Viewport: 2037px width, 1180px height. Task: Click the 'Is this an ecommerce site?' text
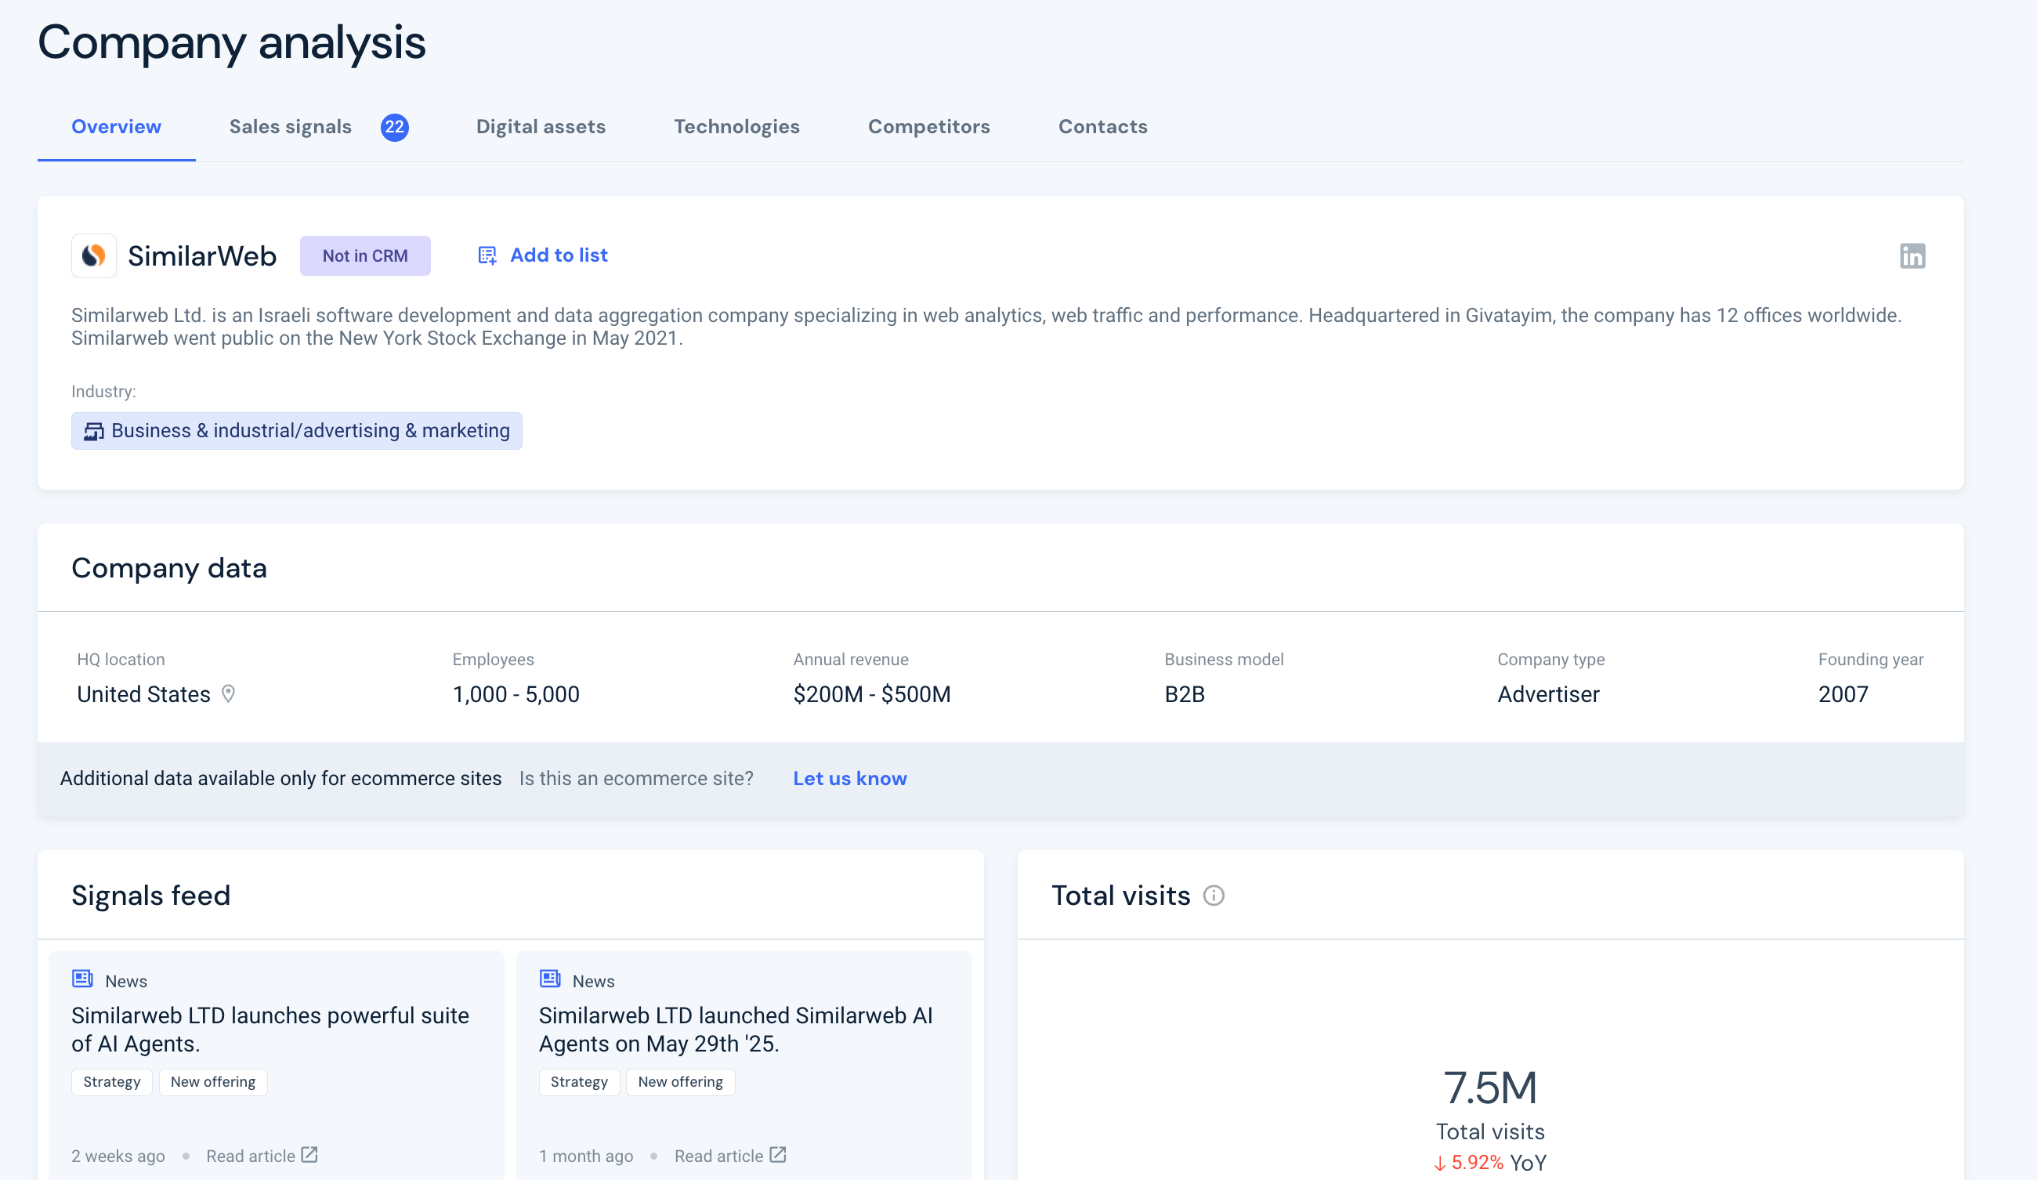[x=636, y=778]
